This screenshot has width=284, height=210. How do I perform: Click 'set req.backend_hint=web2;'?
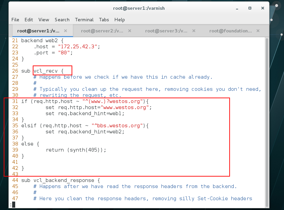pyautogui.click(x=85, y=132)
